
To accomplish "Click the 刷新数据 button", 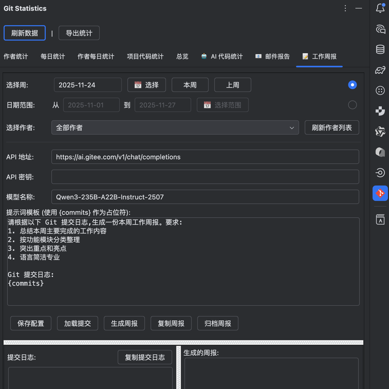I will [25, 33].
